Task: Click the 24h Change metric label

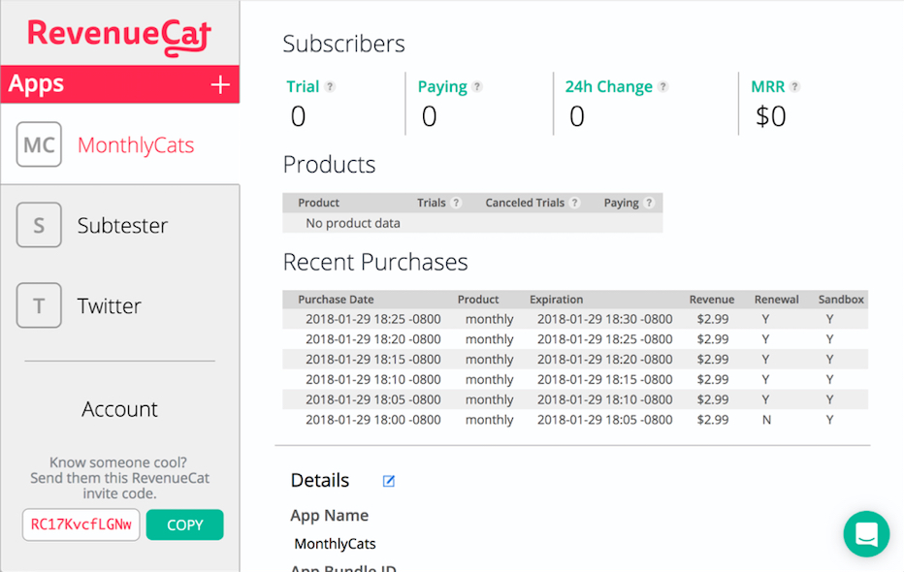Action: (609, 86)
